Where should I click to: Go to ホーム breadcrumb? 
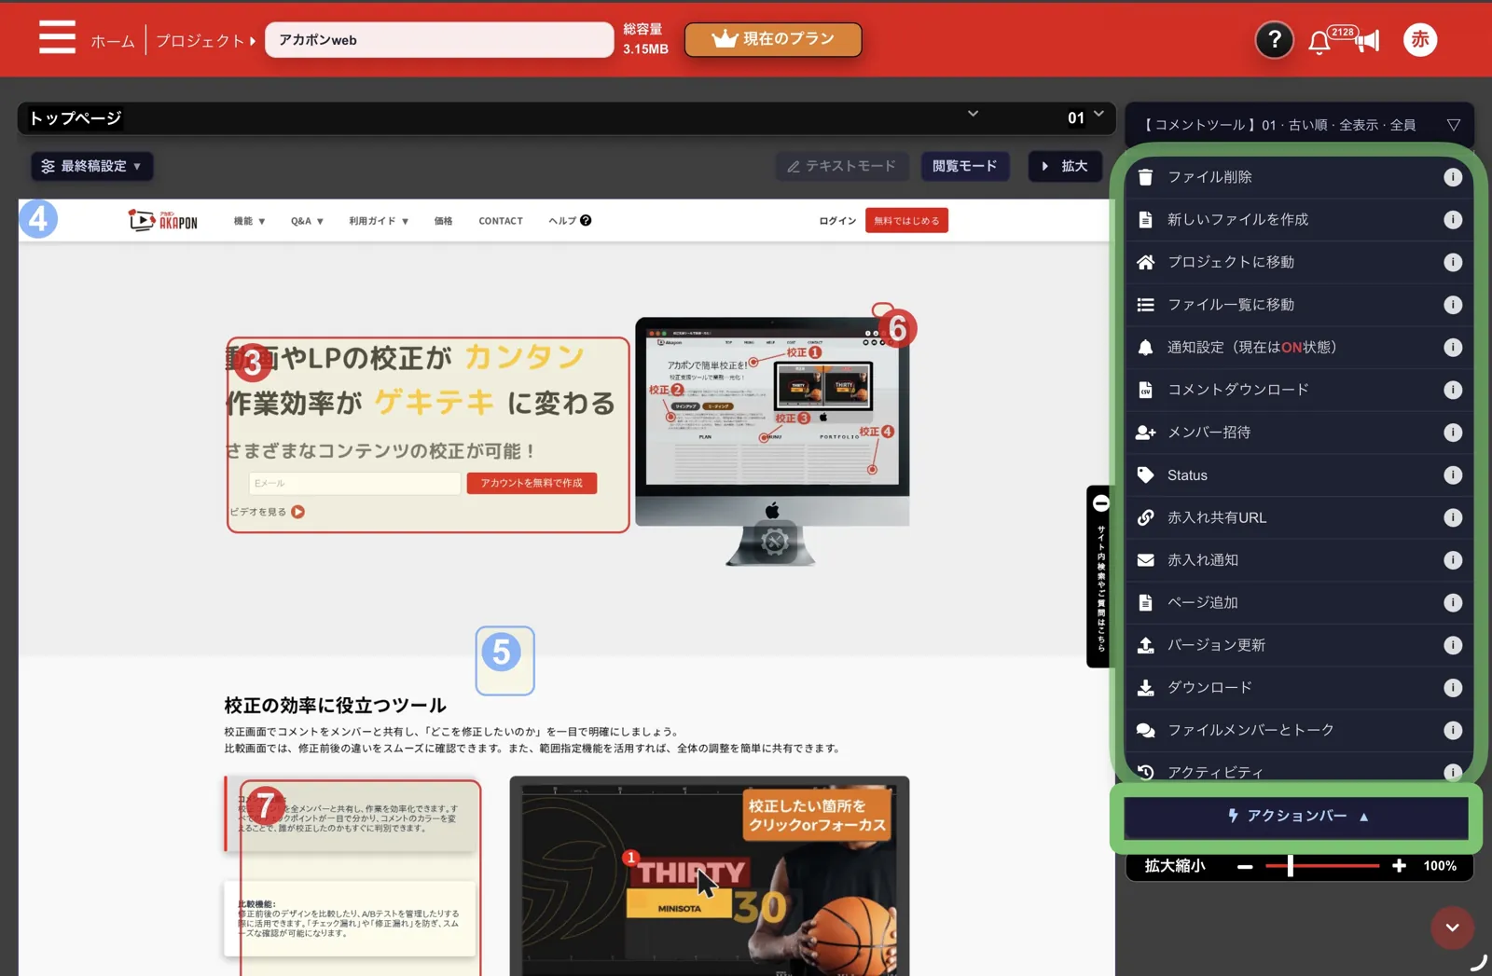(x=113, y=41)
